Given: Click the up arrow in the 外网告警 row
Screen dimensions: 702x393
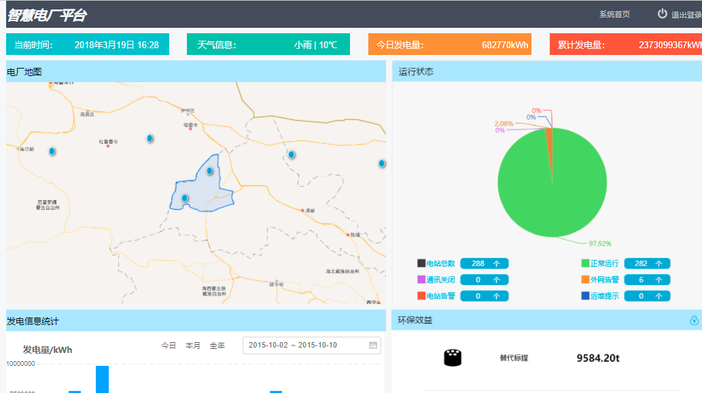Looking at the screenshot, I should coord(659,280).
